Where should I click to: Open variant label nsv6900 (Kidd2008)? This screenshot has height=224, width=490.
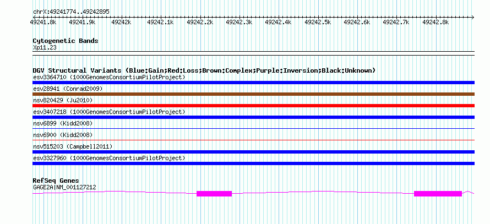(x=63, y=135)
